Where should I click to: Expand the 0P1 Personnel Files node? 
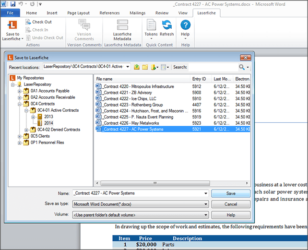coord(19,143)
